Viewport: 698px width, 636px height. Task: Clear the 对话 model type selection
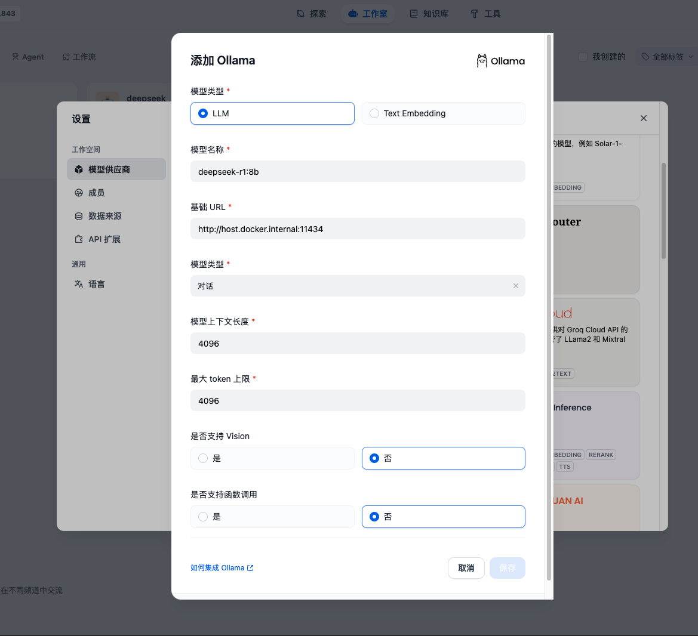click(515, 286)
